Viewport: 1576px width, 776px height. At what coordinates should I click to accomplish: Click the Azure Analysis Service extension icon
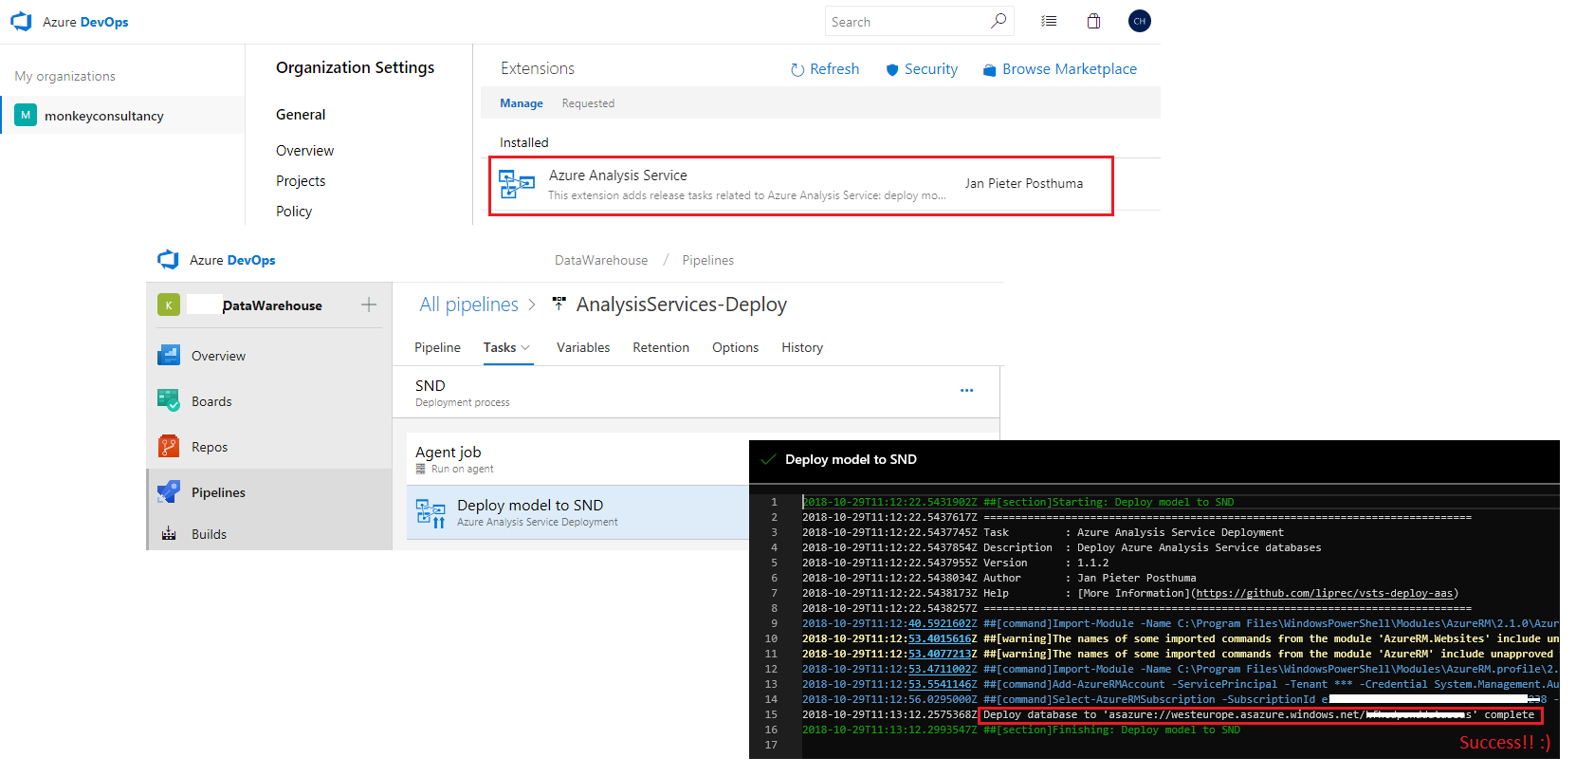click(x=517, y=184)
